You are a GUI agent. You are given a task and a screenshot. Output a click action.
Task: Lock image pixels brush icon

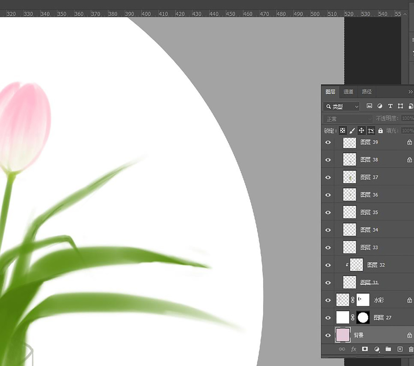352,131
